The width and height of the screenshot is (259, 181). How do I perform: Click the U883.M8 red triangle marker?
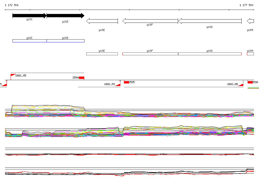tap(241, 85)
